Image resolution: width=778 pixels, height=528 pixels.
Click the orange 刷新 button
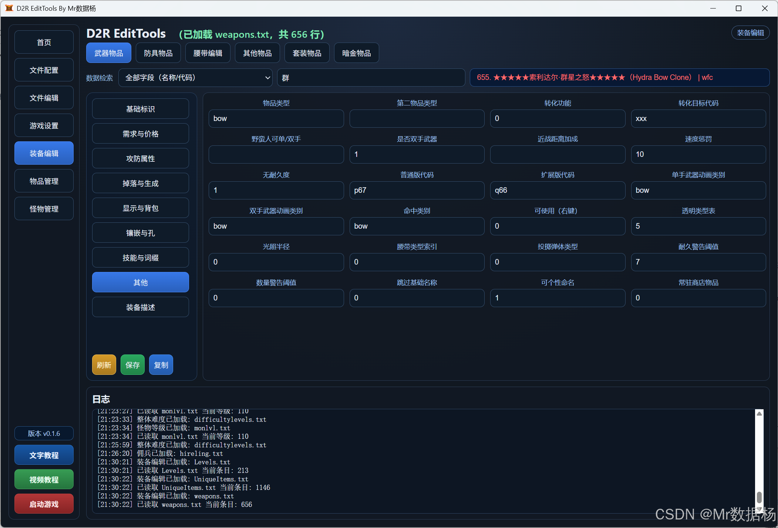point(104,365)
